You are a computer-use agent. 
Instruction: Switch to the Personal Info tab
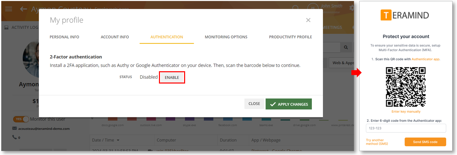click(64, 37)
